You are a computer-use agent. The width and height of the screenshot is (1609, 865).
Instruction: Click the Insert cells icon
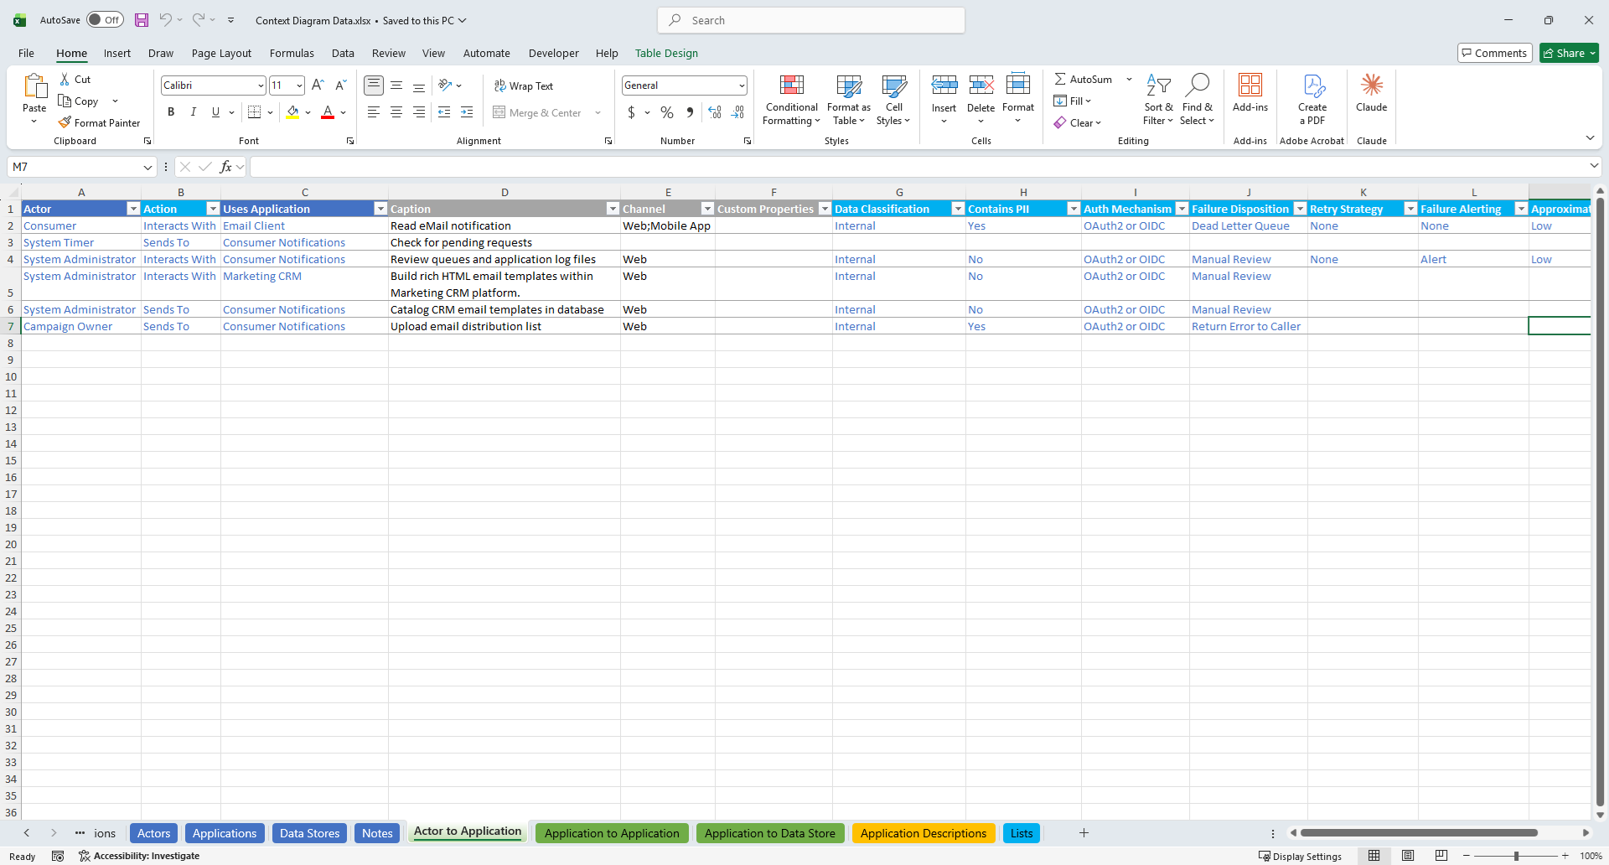coord(944,85)
